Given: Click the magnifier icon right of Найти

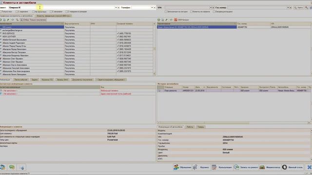Looking at the screenshot, I should click(307, 8).
